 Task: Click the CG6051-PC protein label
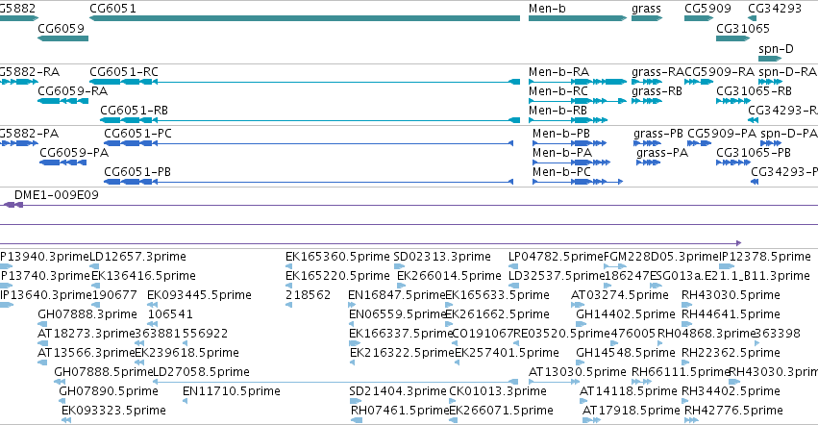[x=137, y=133]
